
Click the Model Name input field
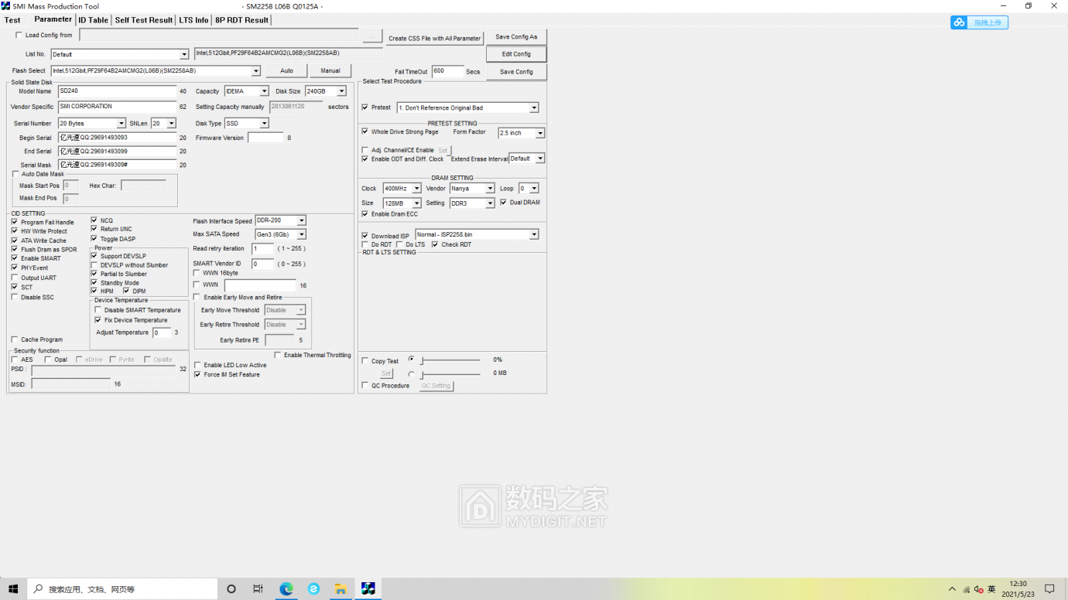tap(117, 91)
